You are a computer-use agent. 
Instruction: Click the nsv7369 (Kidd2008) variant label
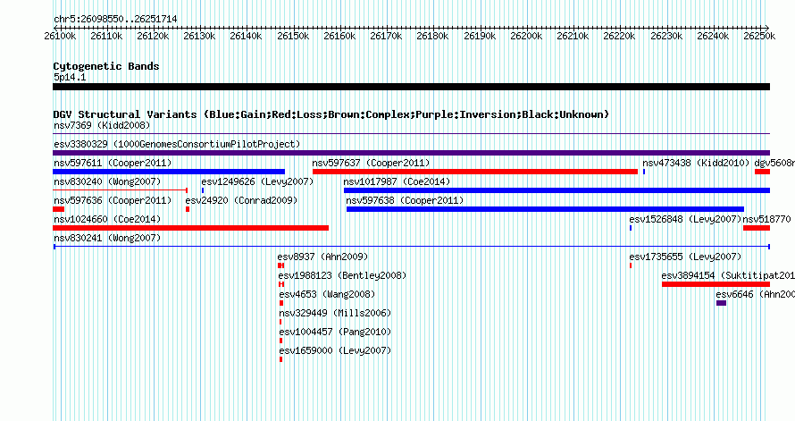[102, 125]
